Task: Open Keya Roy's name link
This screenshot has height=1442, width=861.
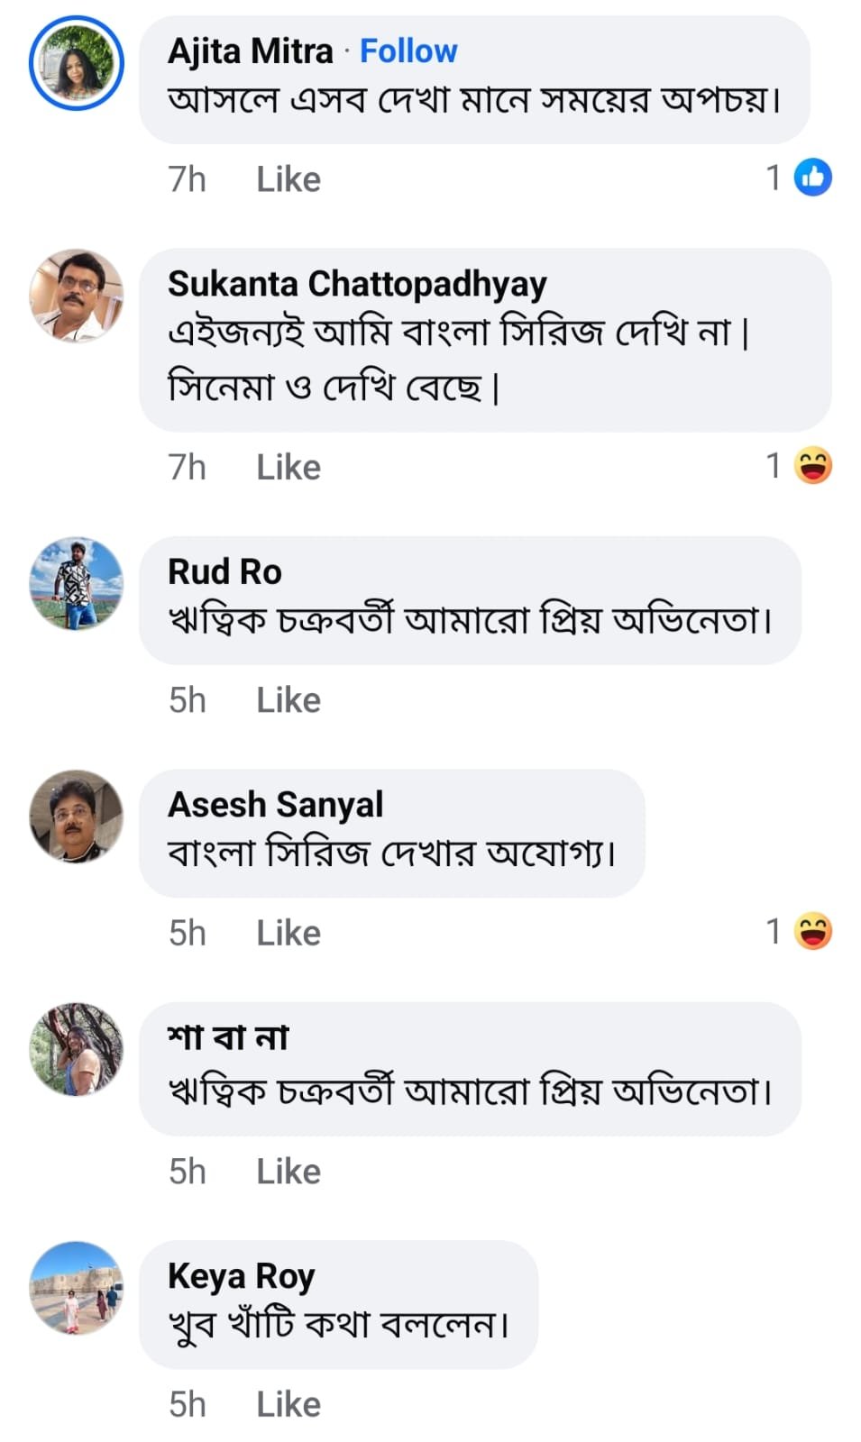Action: pos(241,1276)
